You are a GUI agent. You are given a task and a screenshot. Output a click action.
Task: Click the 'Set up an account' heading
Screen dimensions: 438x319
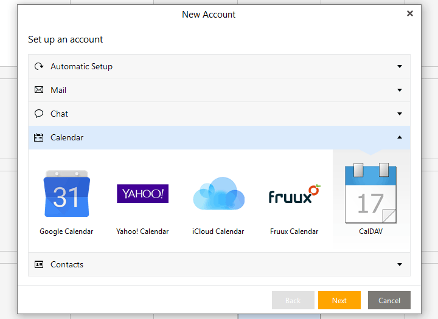65,39
